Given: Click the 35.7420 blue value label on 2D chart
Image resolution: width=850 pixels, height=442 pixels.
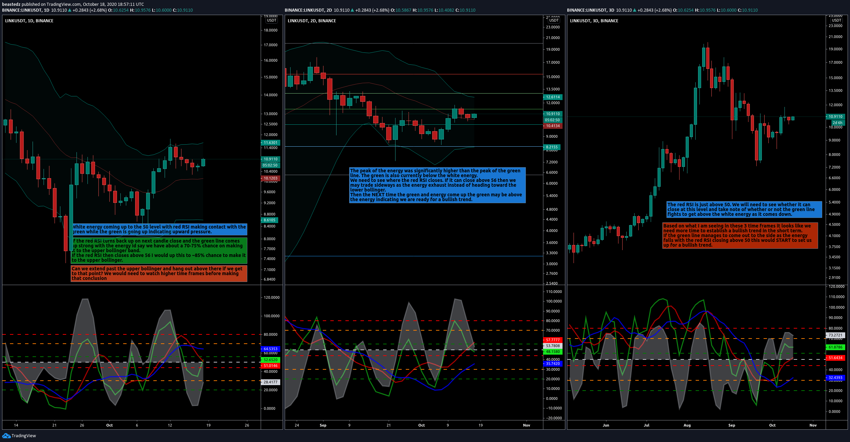Looking at the screenshot, I should tap(553, 364).
